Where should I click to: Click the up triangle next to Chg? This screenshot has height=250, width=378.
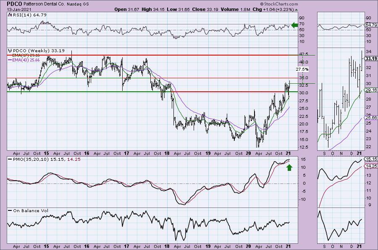[296, 10]
